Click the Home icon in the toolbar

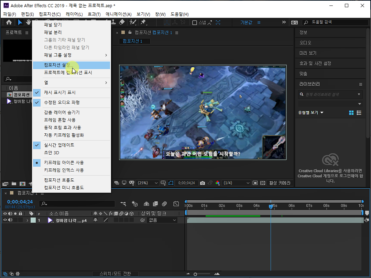[9, 22]
